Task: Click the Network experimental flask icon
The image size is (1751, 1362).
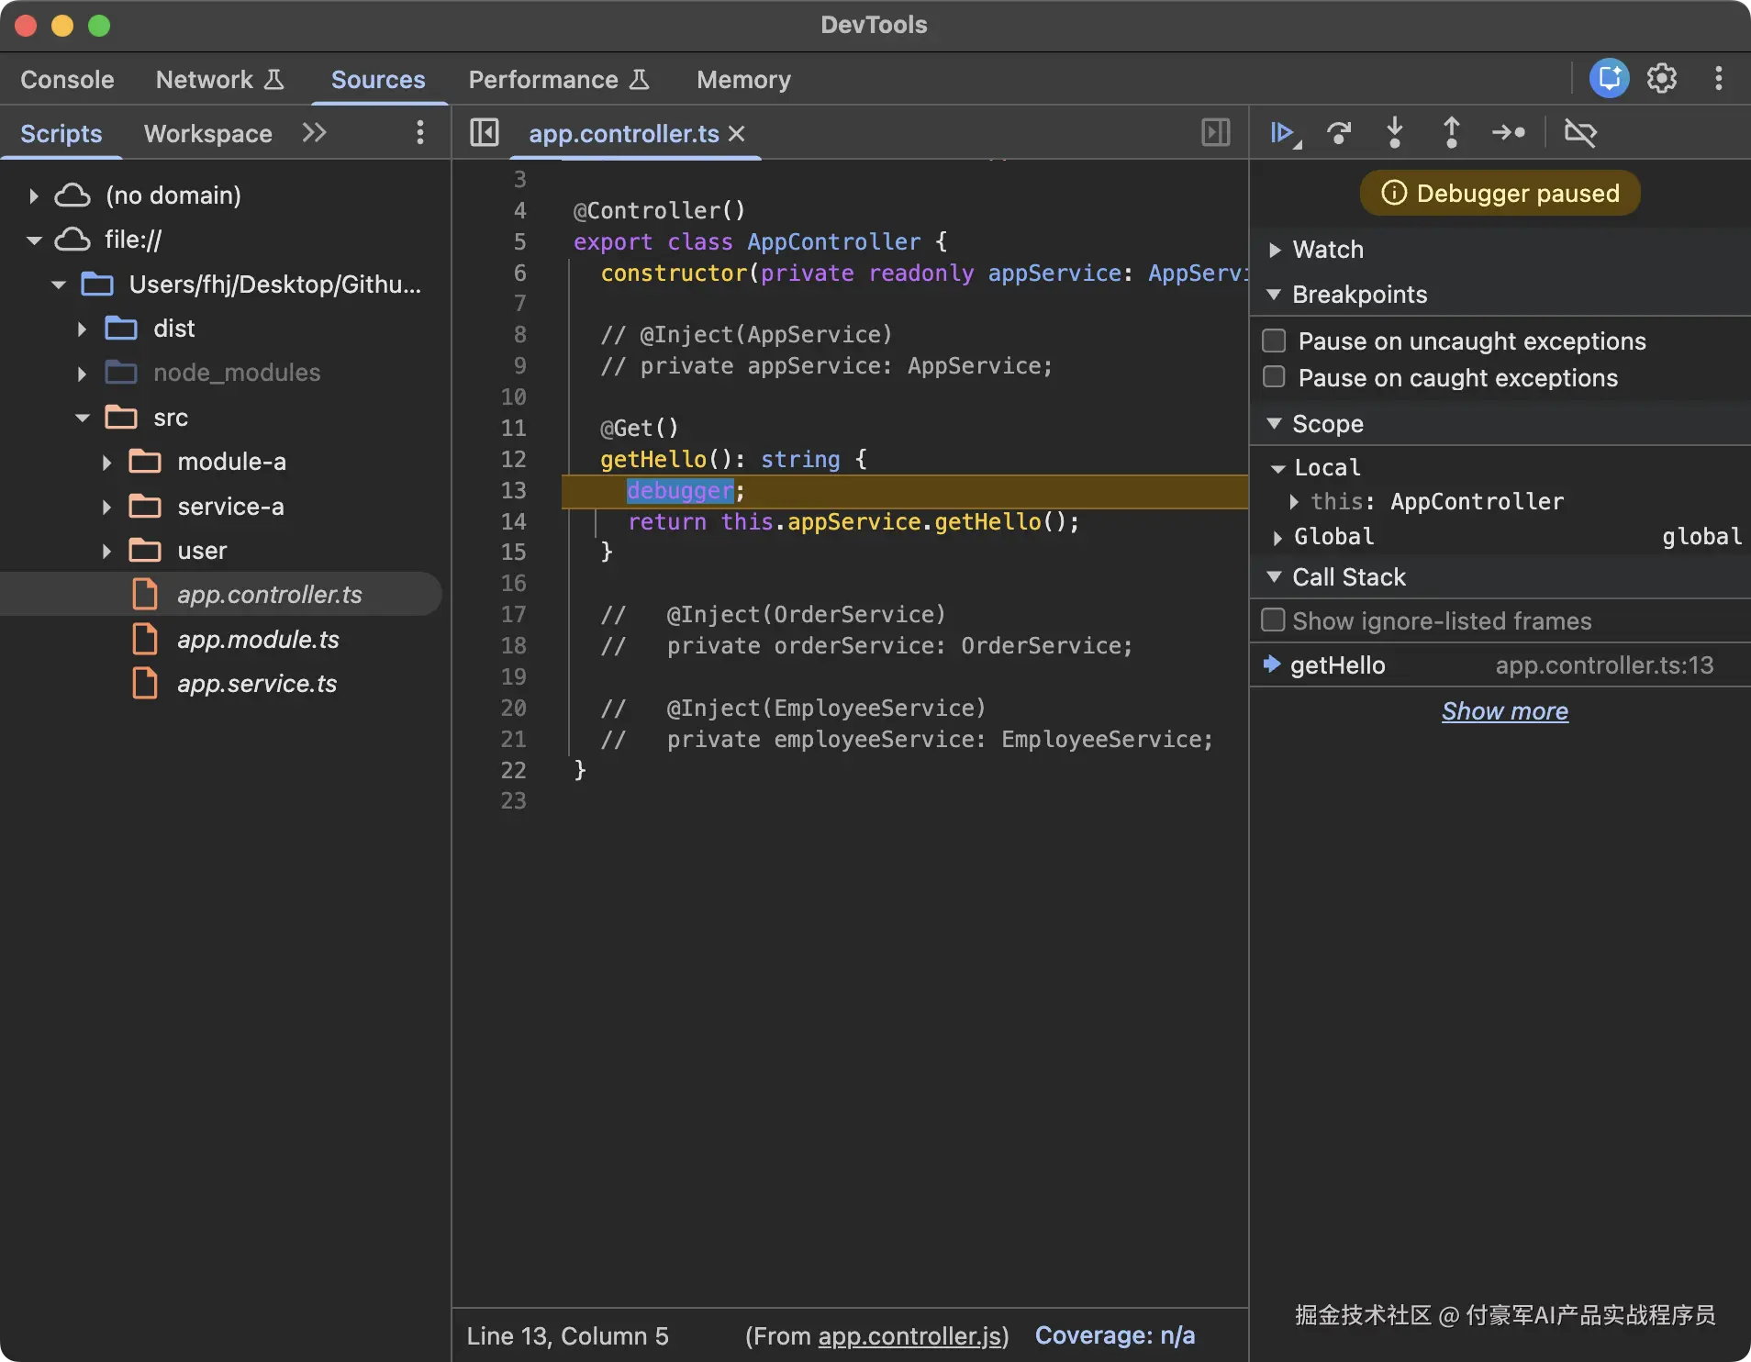Action: [x=273, y=80]
